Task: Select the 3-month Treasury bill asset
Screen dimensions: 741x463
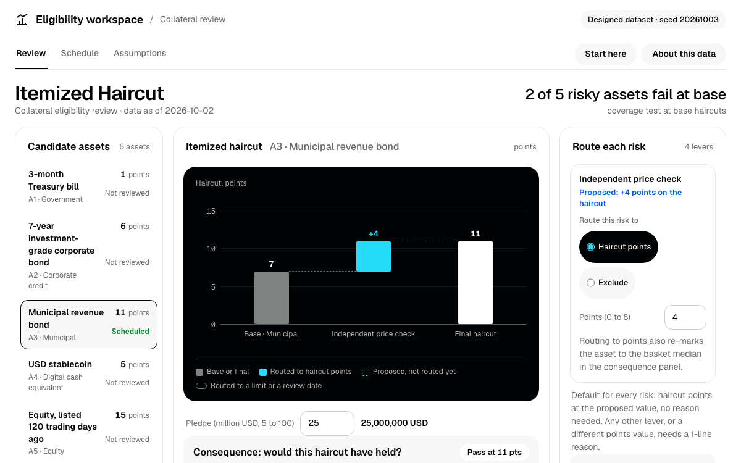Action: click(89, 186)
